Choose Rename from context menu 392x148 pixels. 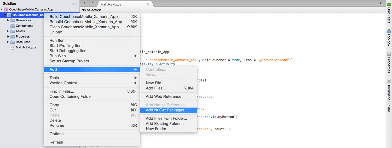click(92, 126)
